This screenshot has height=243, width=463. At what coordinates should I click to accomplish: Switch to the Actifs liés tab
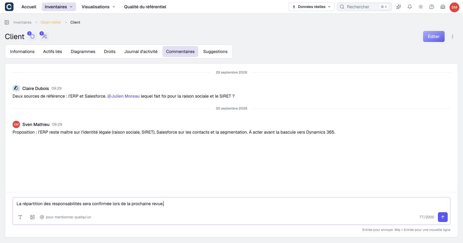click(x=53, y=51)
